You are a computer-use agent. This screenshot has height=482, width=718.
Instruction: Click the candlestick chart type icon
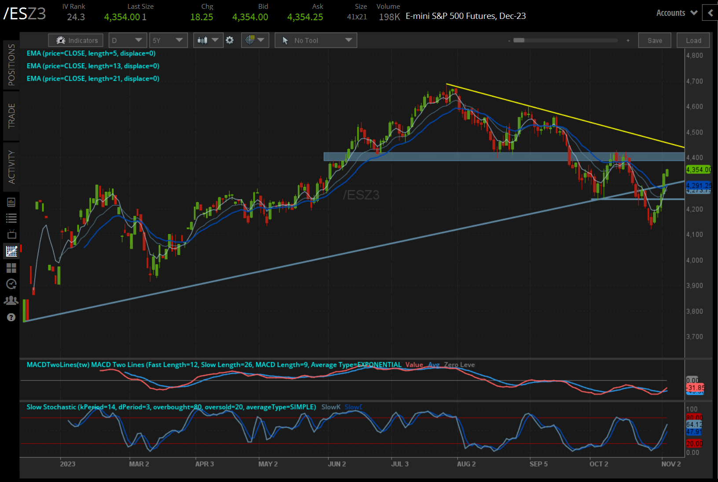203,40
